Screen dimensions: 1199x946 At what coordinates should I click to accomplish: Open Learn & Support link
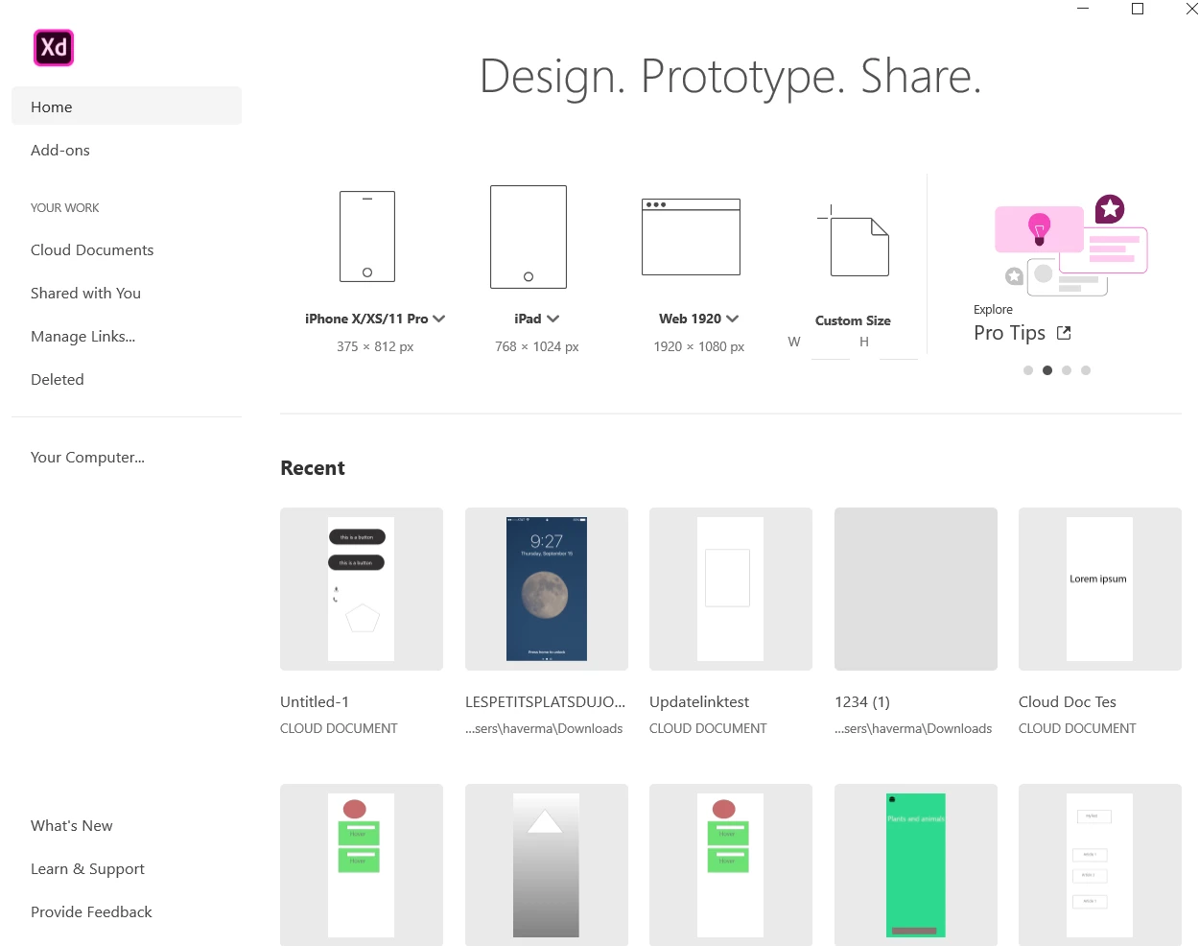pos(87,868)
